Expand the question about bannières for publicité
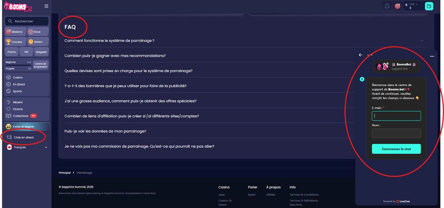This screenshot has width=444, height=208. tap(125, 86)
